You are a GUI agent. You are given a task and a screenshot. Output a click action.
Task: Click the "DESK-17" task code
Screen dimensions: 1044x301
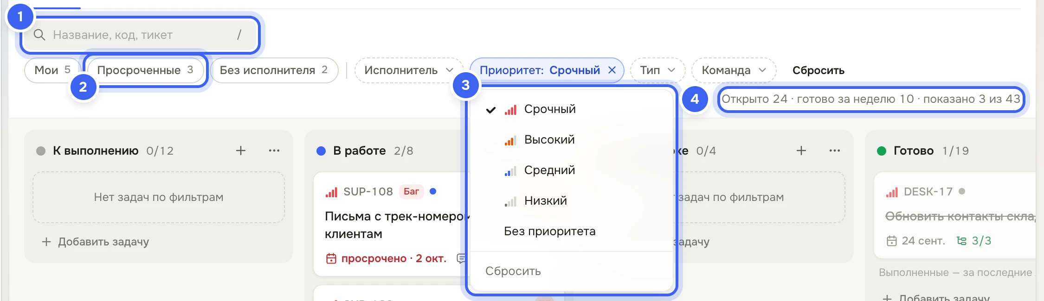point(928,192)
